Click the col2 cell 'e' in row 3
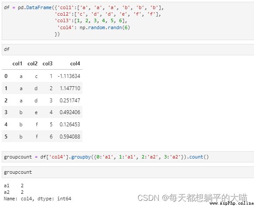Image resolution: width=254 pixels, height=206 pixels. [x=36, y=112]
